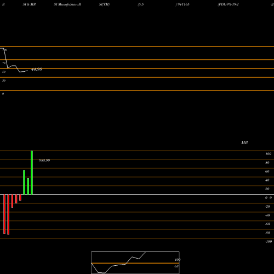Click the ')941165' header text
Image resolution: width=274 pixels, height=274 pixels.
182,4
